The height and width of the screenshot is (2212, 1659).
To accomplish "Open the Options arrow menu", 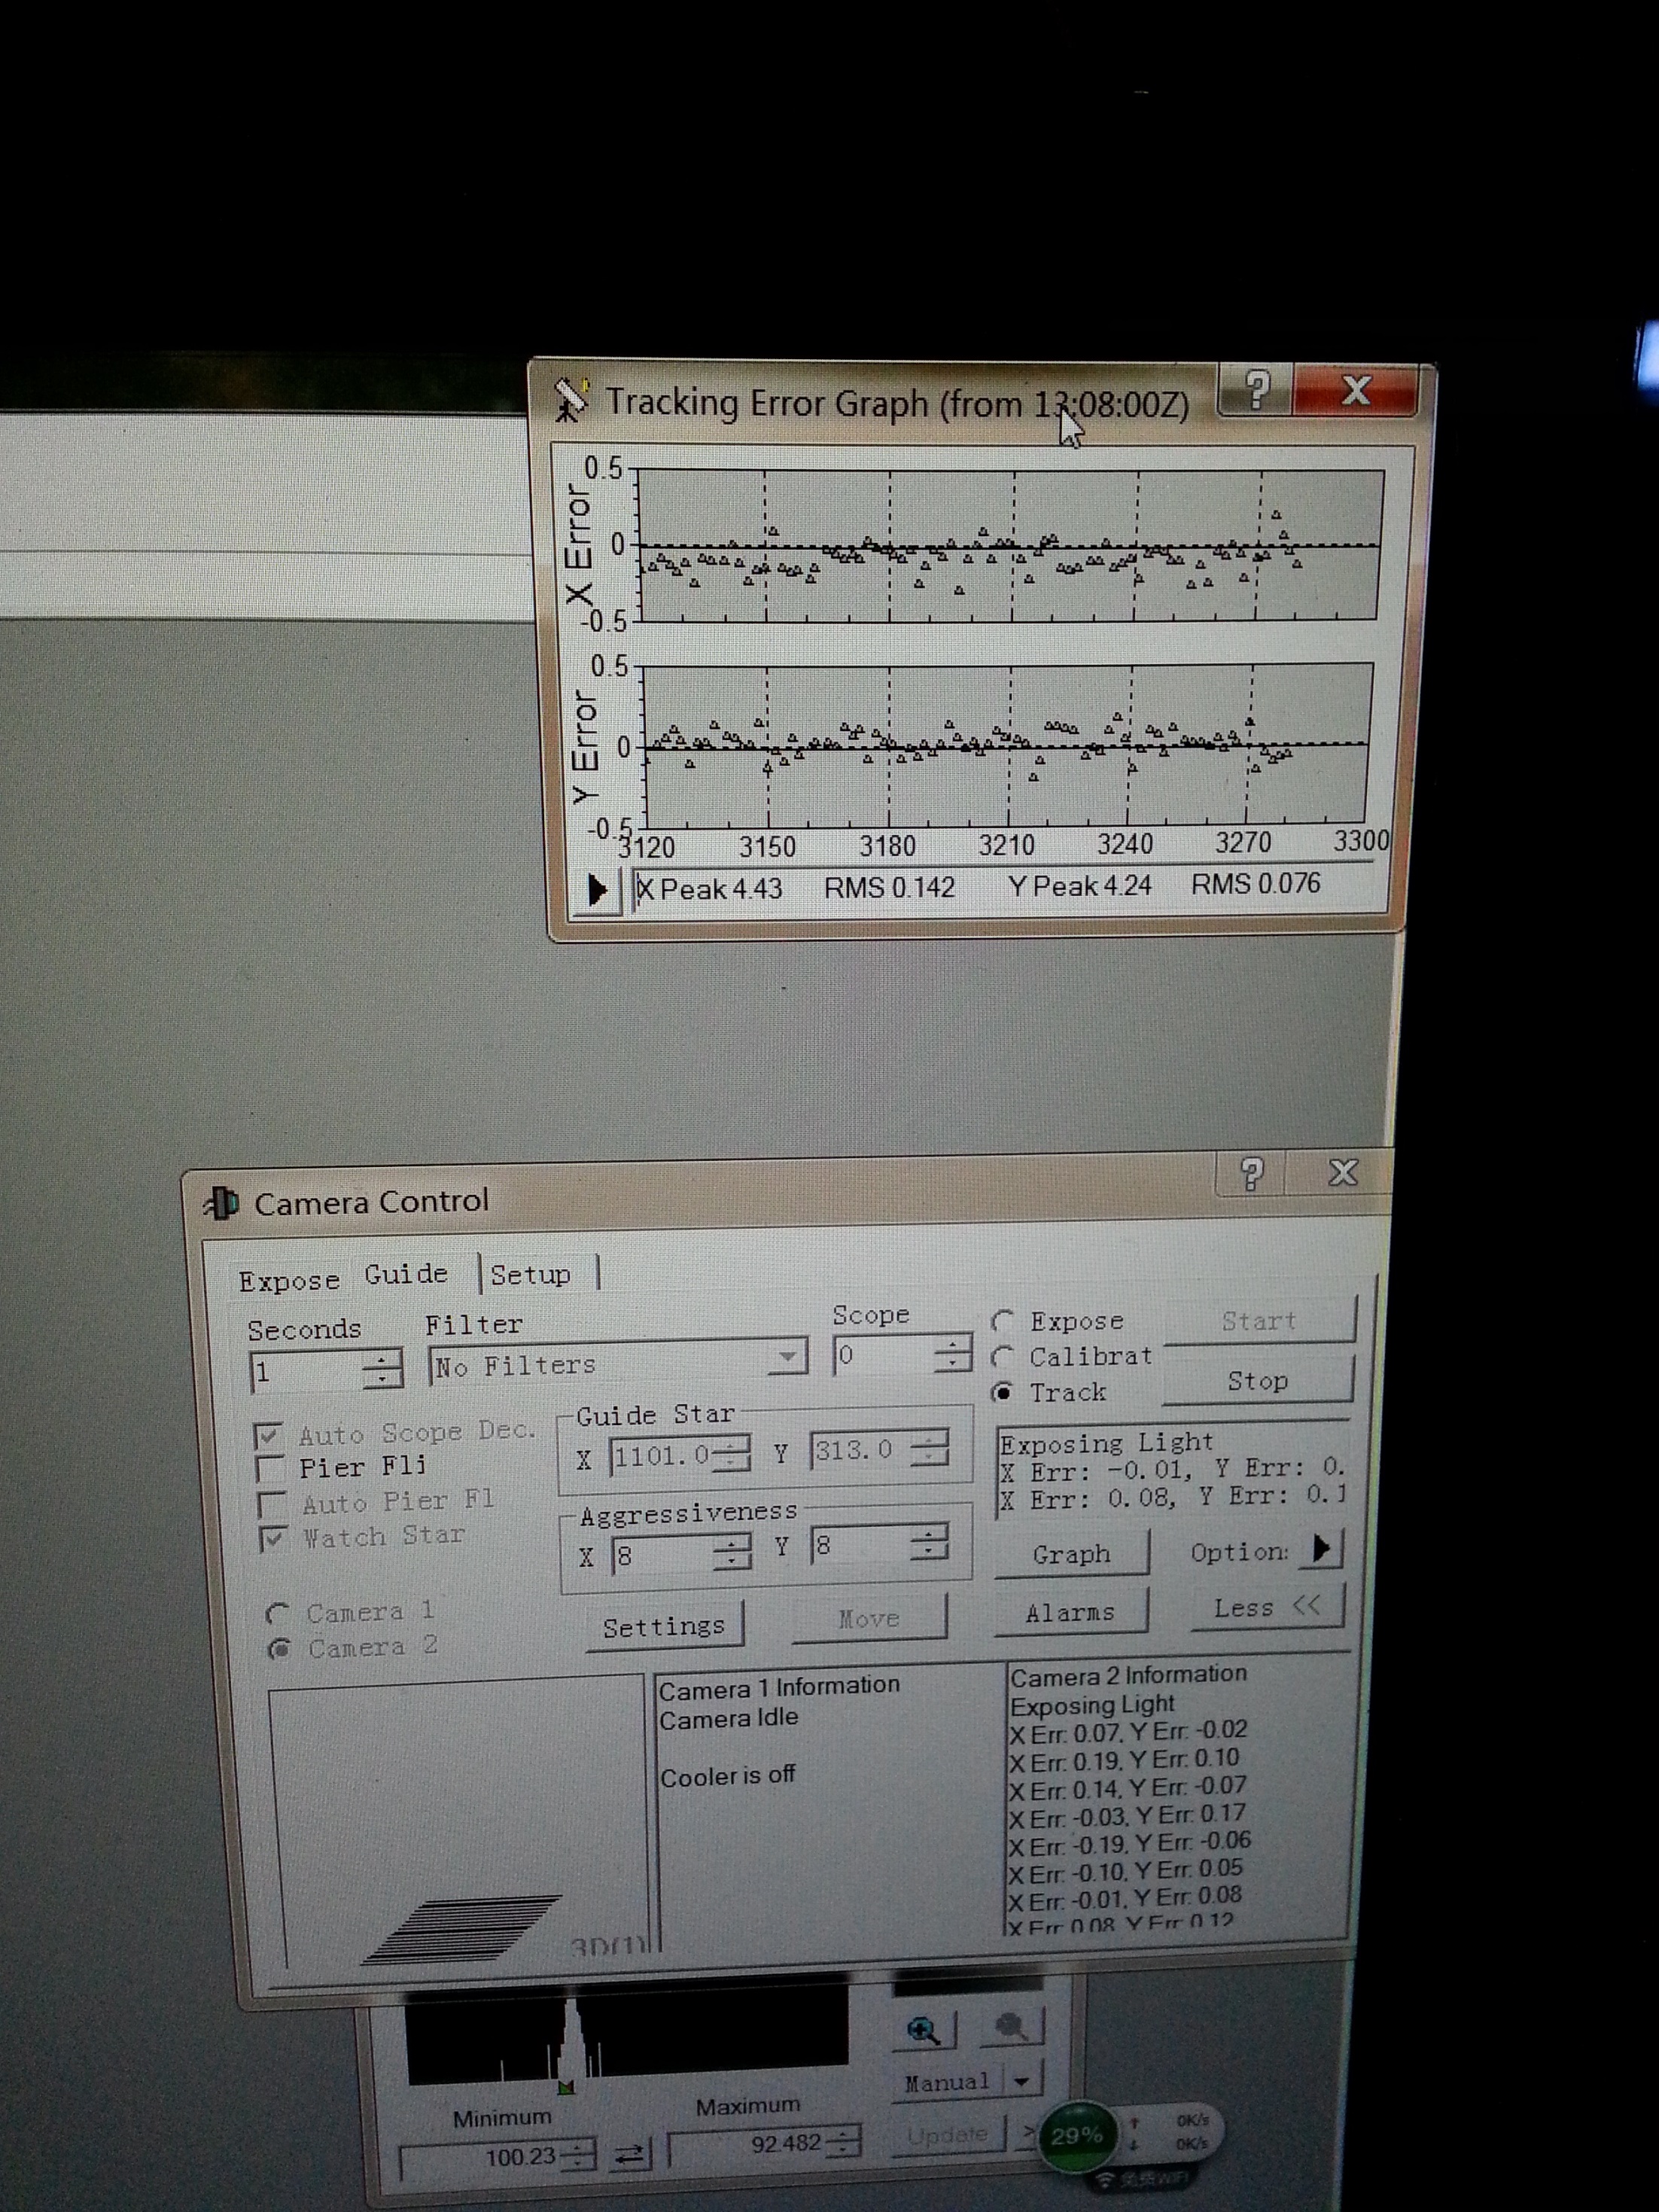I will (1320, 1549).
